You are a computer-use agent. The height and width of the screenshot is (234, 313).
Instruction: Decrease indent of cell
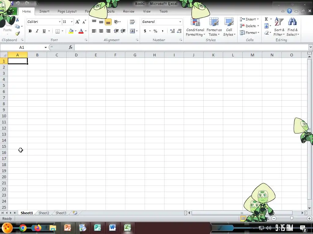[116, 31]
